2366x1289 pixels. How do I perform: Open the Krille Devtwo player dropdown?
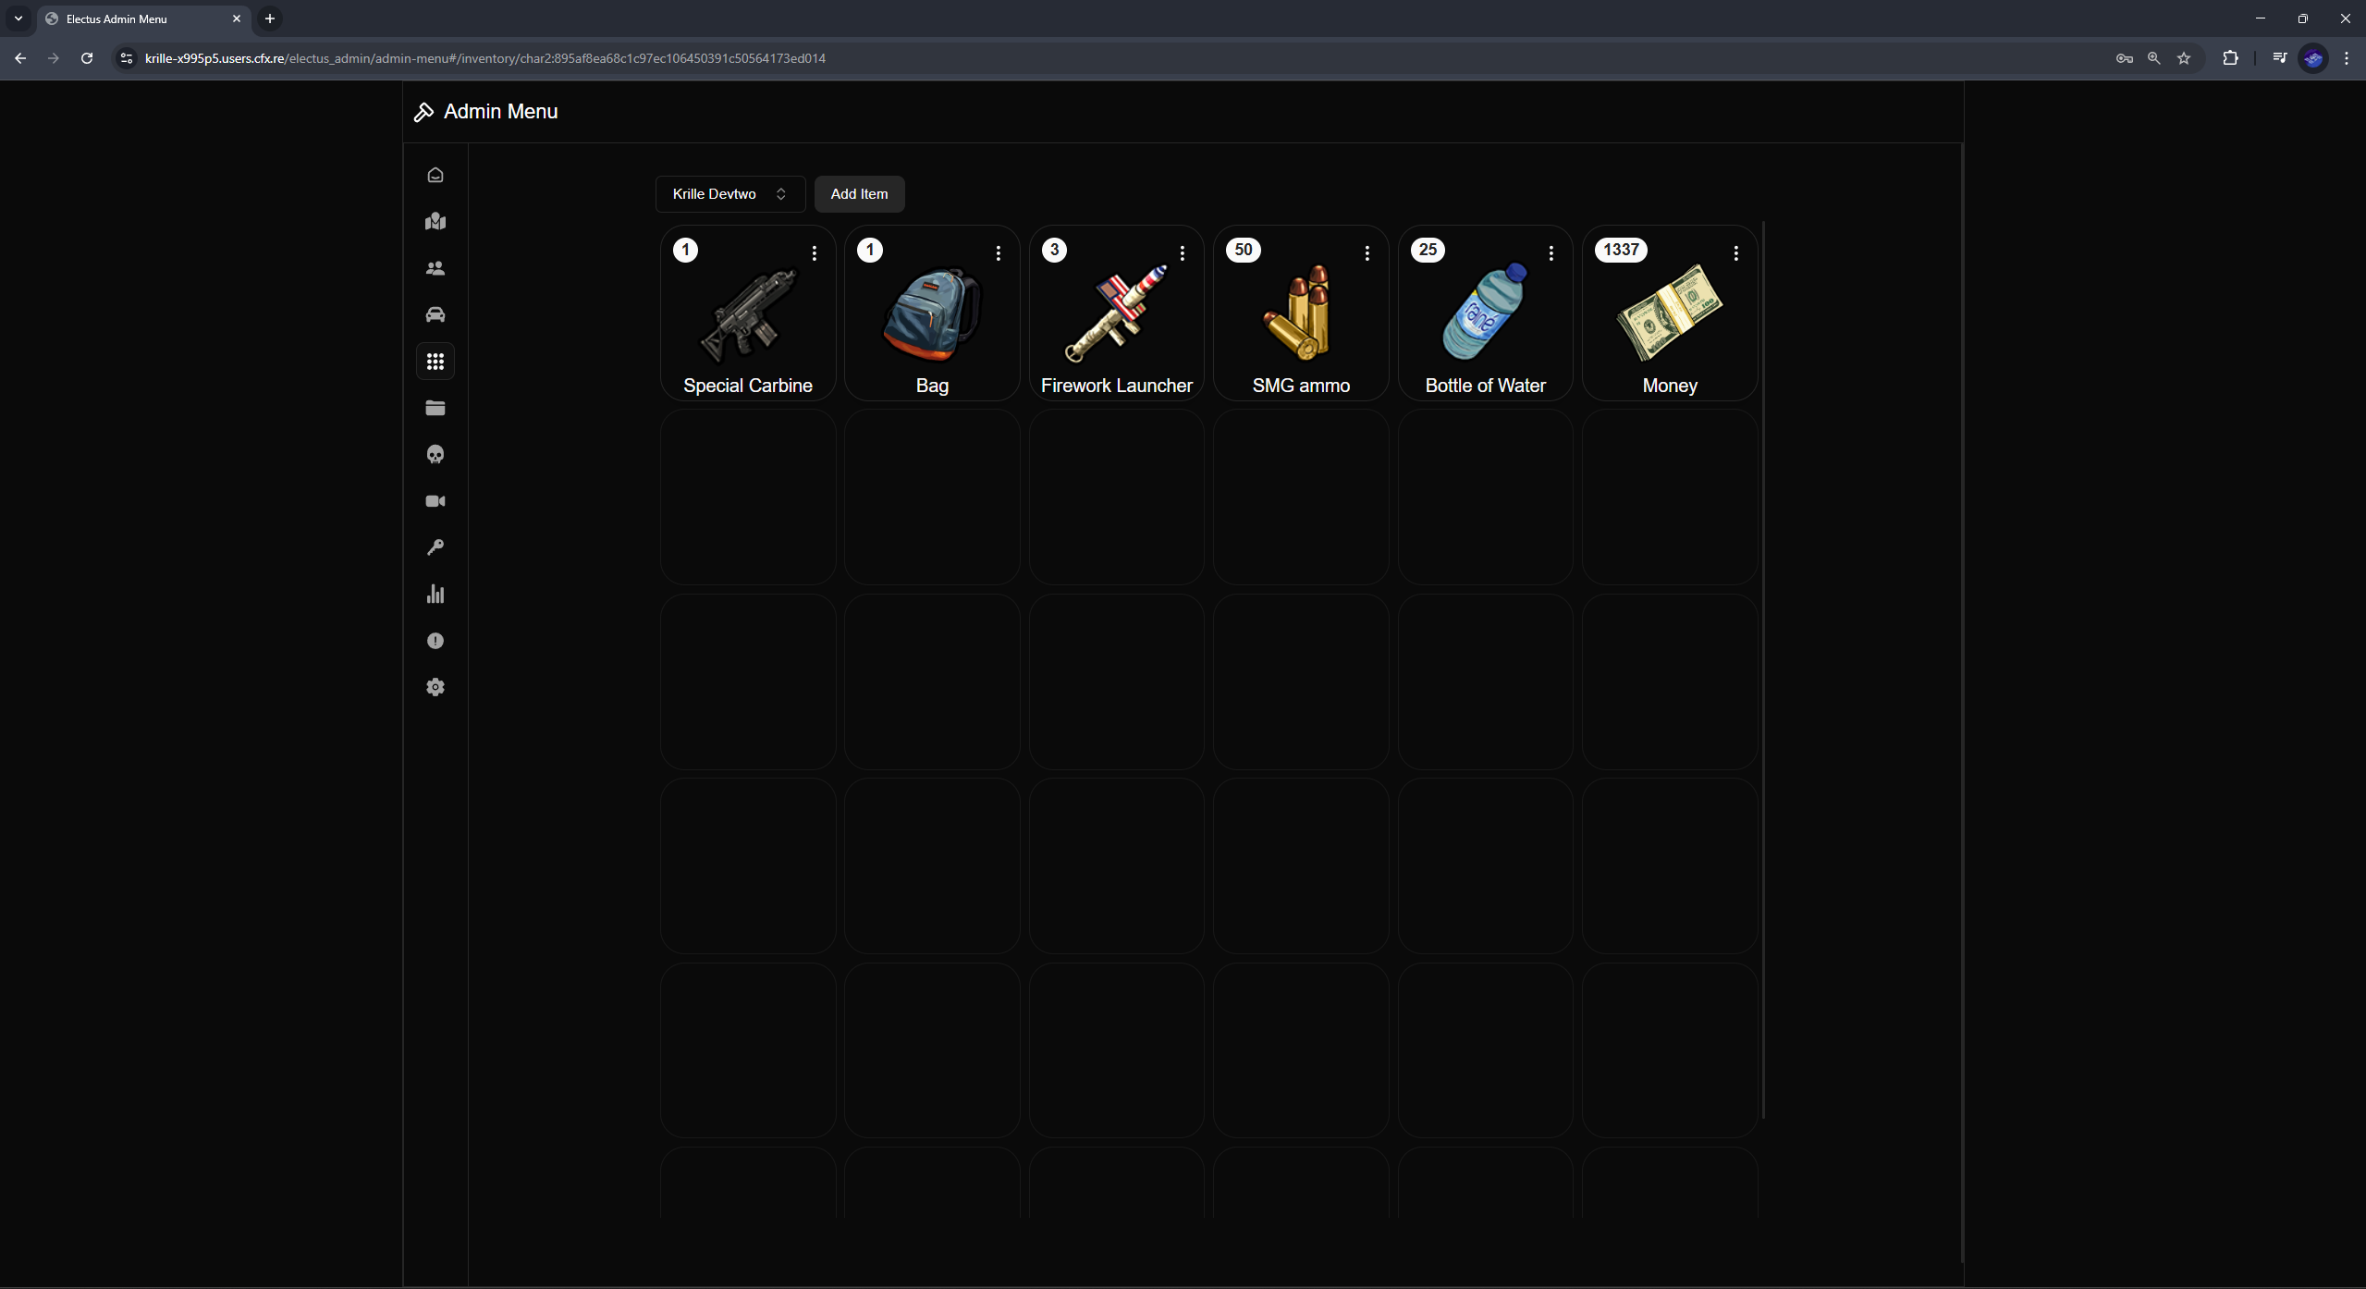click(729, 193)
